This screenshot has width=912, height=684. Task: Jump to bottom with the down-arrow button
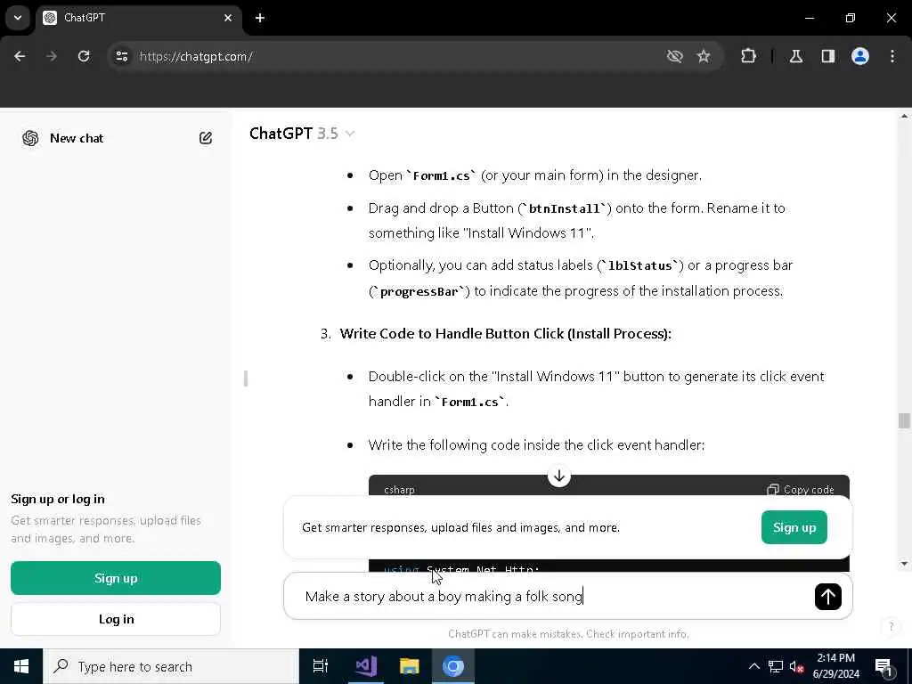[559, 476]
